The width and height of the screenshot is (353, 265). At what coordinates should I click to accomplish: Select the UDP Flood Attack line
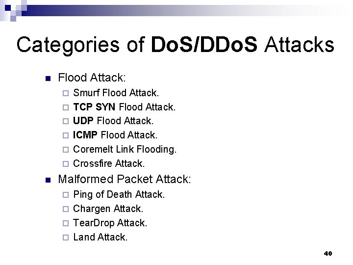click(x=113, y=121)
